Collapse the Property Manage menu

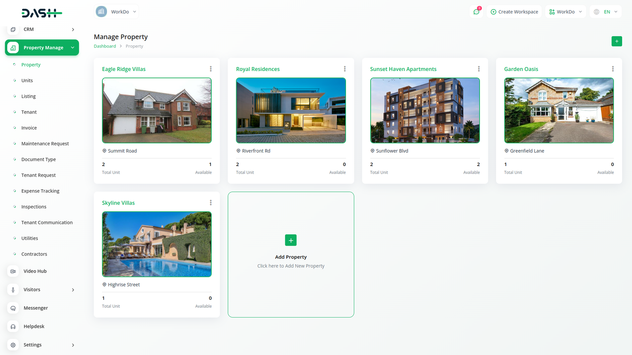(73, 48)
